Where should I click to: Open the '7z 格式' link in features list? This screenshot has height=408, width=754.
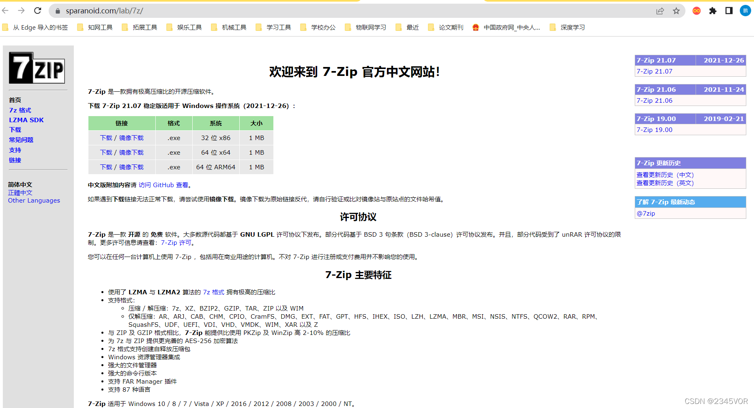[214, 292]
